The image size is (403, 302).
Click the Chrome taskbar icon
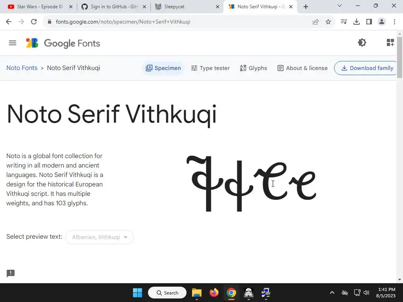pos(231,293)
